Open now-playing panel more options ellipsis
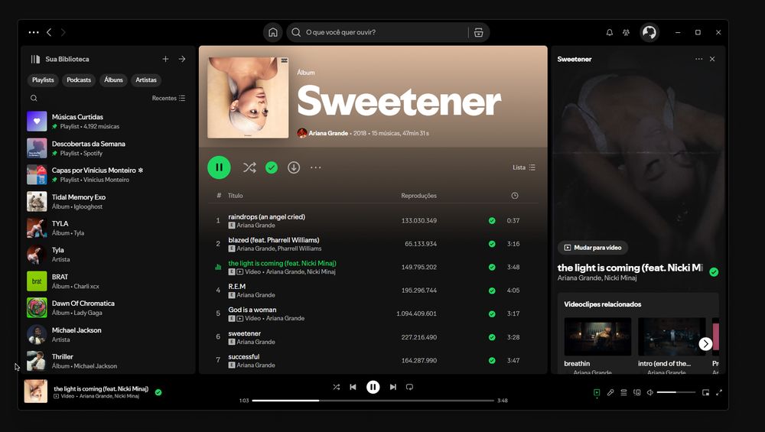The width and height of the screenshot is (765, 432). (x=698, y=59)
